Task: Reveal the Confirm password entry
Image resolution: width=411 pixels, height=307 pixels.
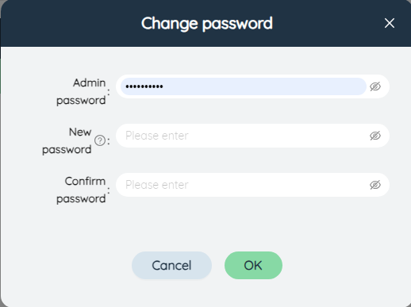Action: tap(375, 185)
